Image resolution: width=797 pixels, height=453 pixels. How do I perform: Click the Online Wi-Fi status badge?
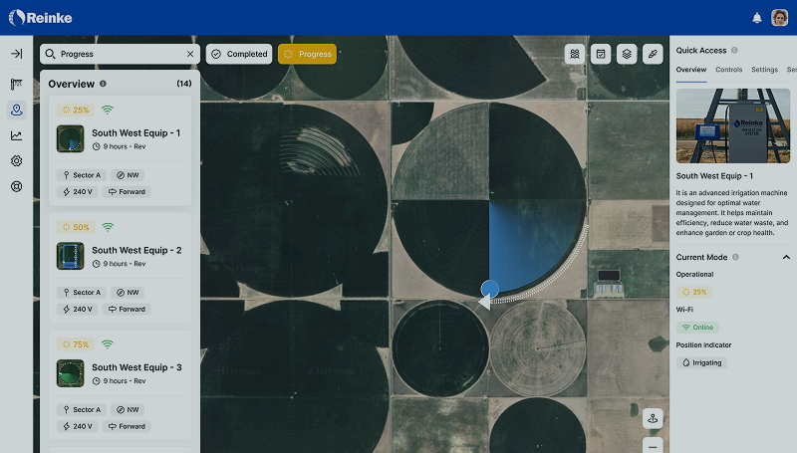tap(697, 327)
